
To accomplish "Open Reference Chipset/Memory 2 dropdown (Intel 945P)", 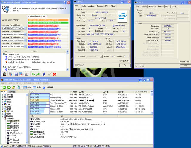I will pyautogui.click(x=25, y=34).
